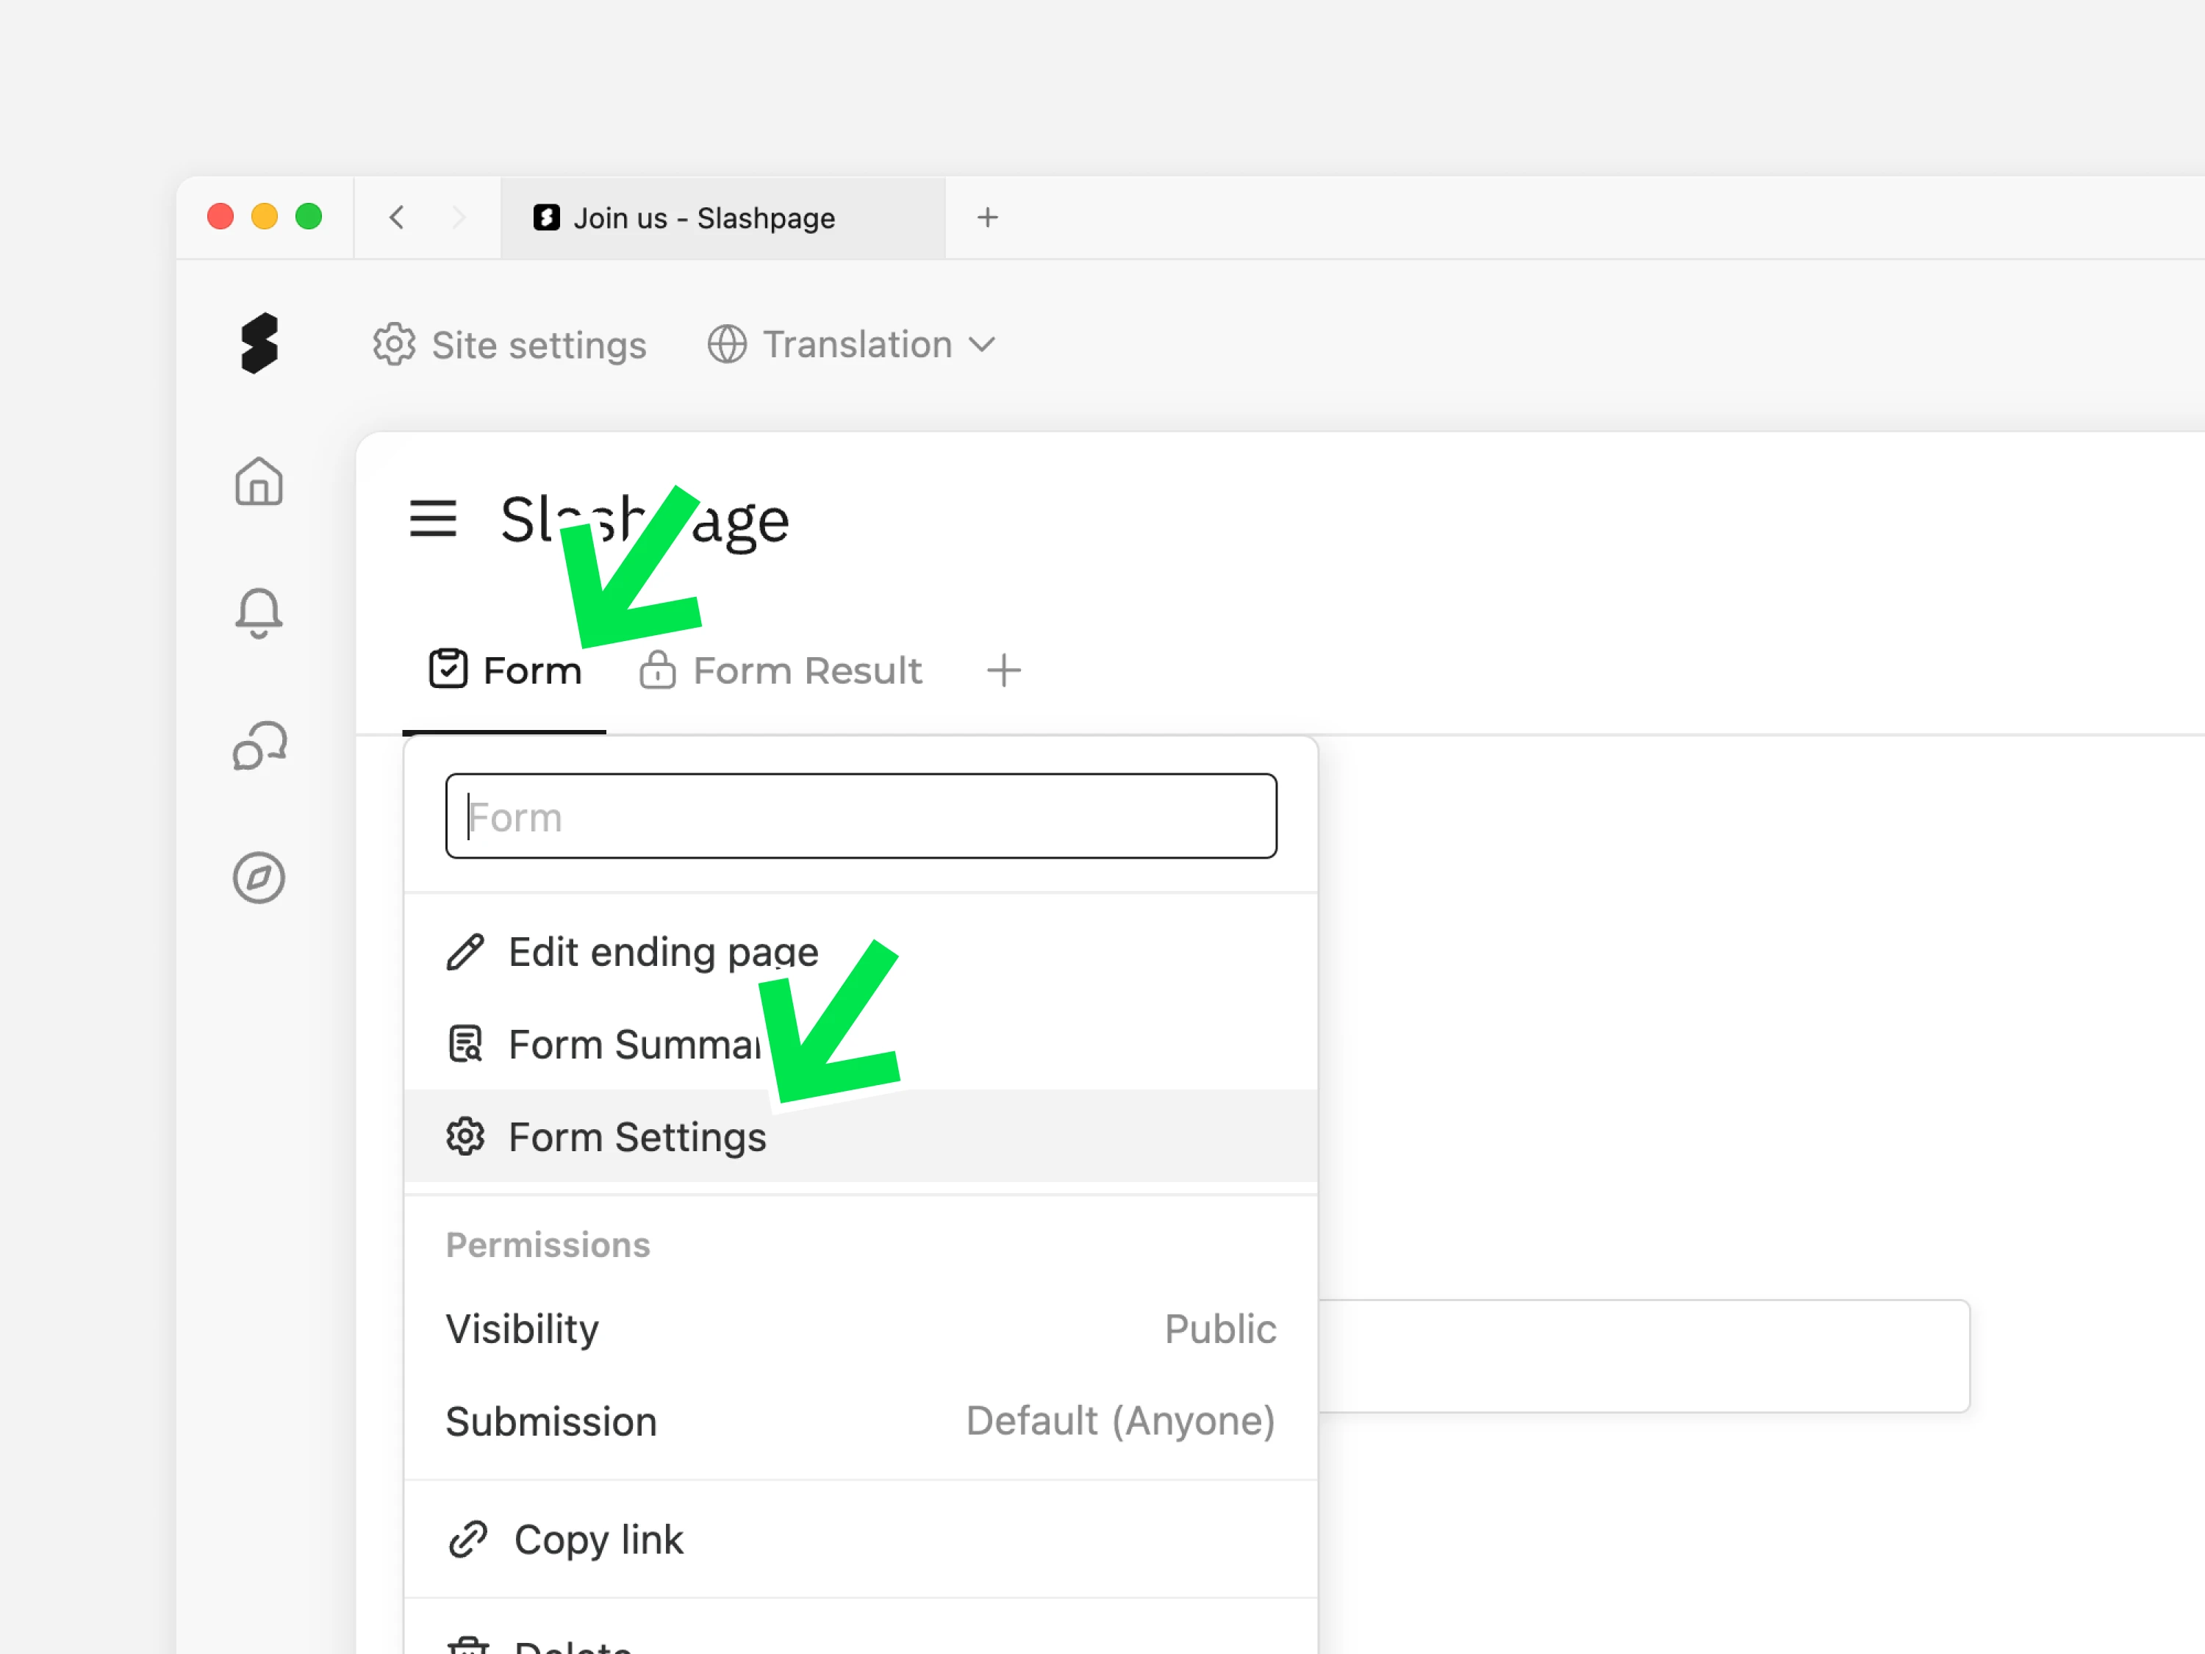Viewport: 2205px width, 1654px height.
Task: Go back with browser back arrow
Action: coord(397,218)
